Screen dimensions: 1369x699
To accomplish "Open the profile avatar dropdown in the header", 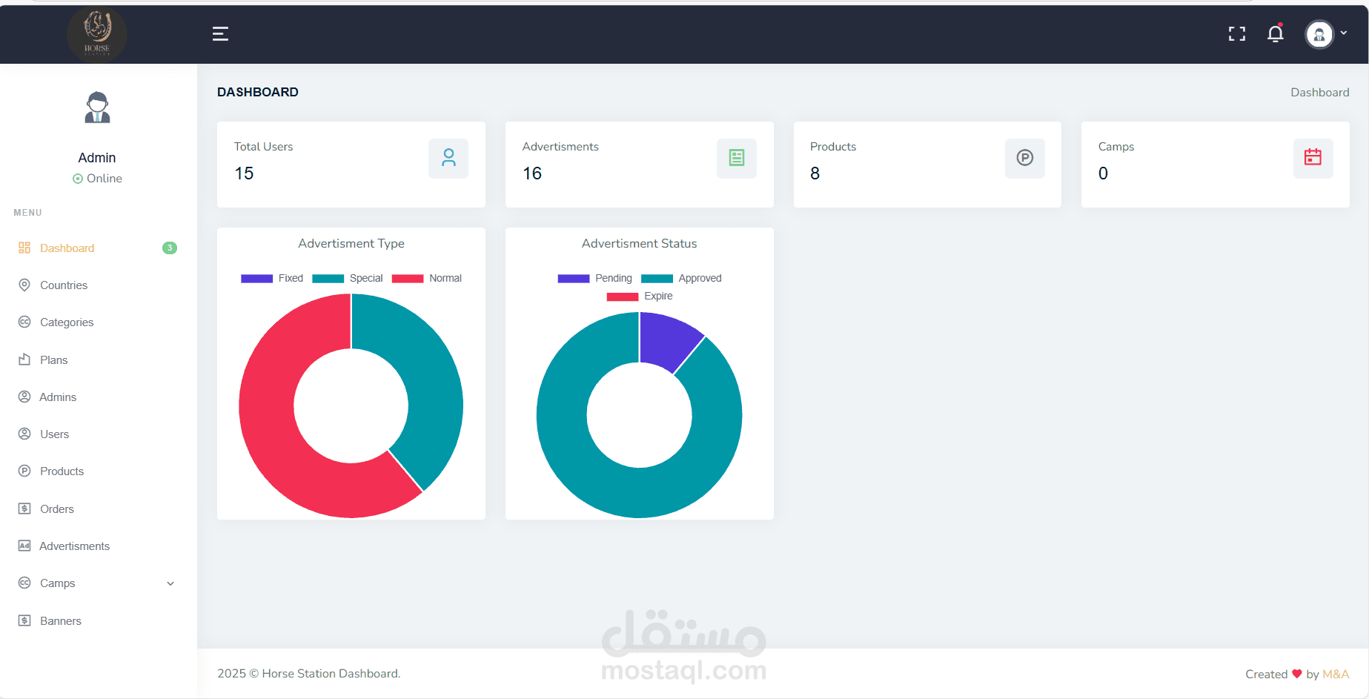I will (x=1326, y=33).
